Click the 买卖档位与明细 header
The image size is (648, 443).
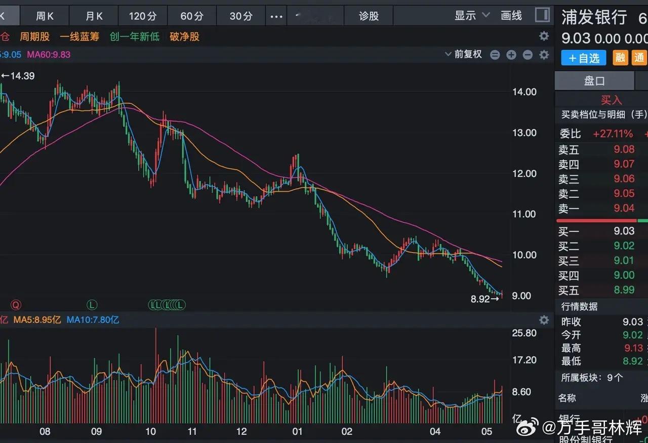604,115
